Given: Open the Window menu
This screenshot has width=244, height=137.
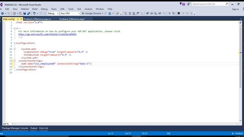Looking at the screenshot, I should point(100,9).
